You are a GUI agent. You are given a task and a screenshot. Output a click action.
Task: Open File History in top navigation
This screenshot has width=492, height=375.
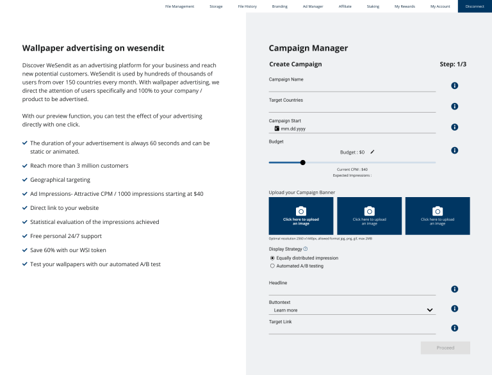tap(247, 6)
